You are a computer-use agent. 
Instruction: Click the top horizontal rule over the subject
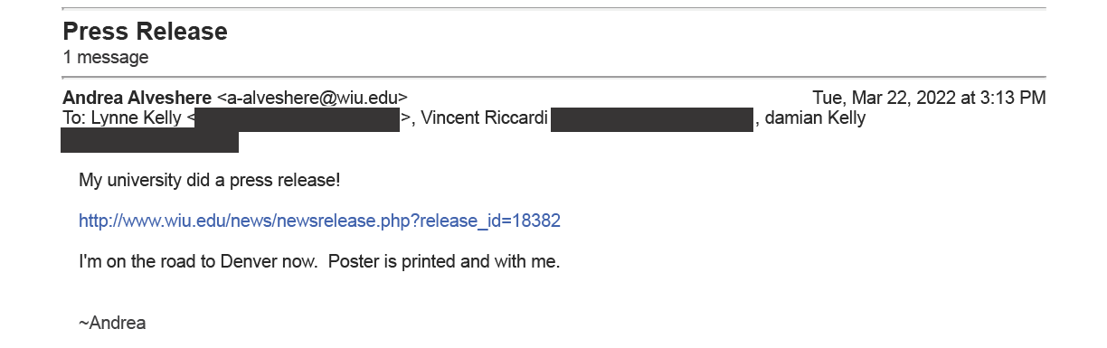[554, 8]
